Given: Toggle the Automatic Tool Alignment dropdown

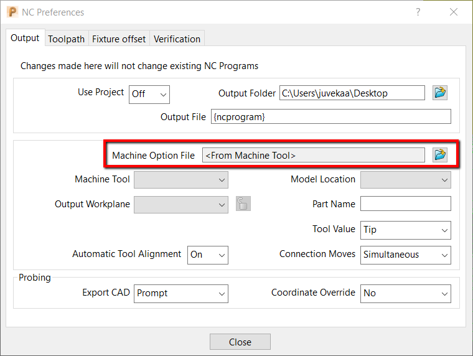Looking at the screenshot, I should pyautogui.click(x=208, y=255).
